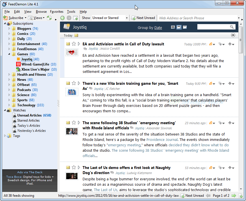The image size is (246, 201).
Task: Click the Today mark-read envelope icon
Action: [x=76, y=35]
